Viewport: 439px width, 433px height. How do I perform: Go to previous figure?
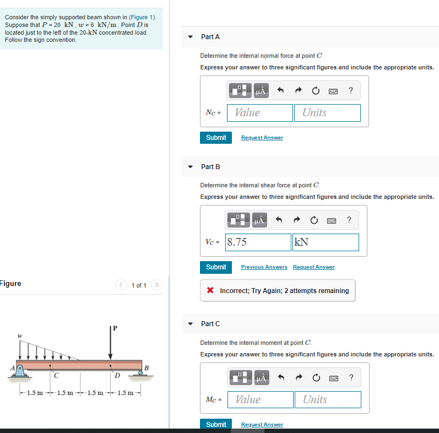pos(121,285)
